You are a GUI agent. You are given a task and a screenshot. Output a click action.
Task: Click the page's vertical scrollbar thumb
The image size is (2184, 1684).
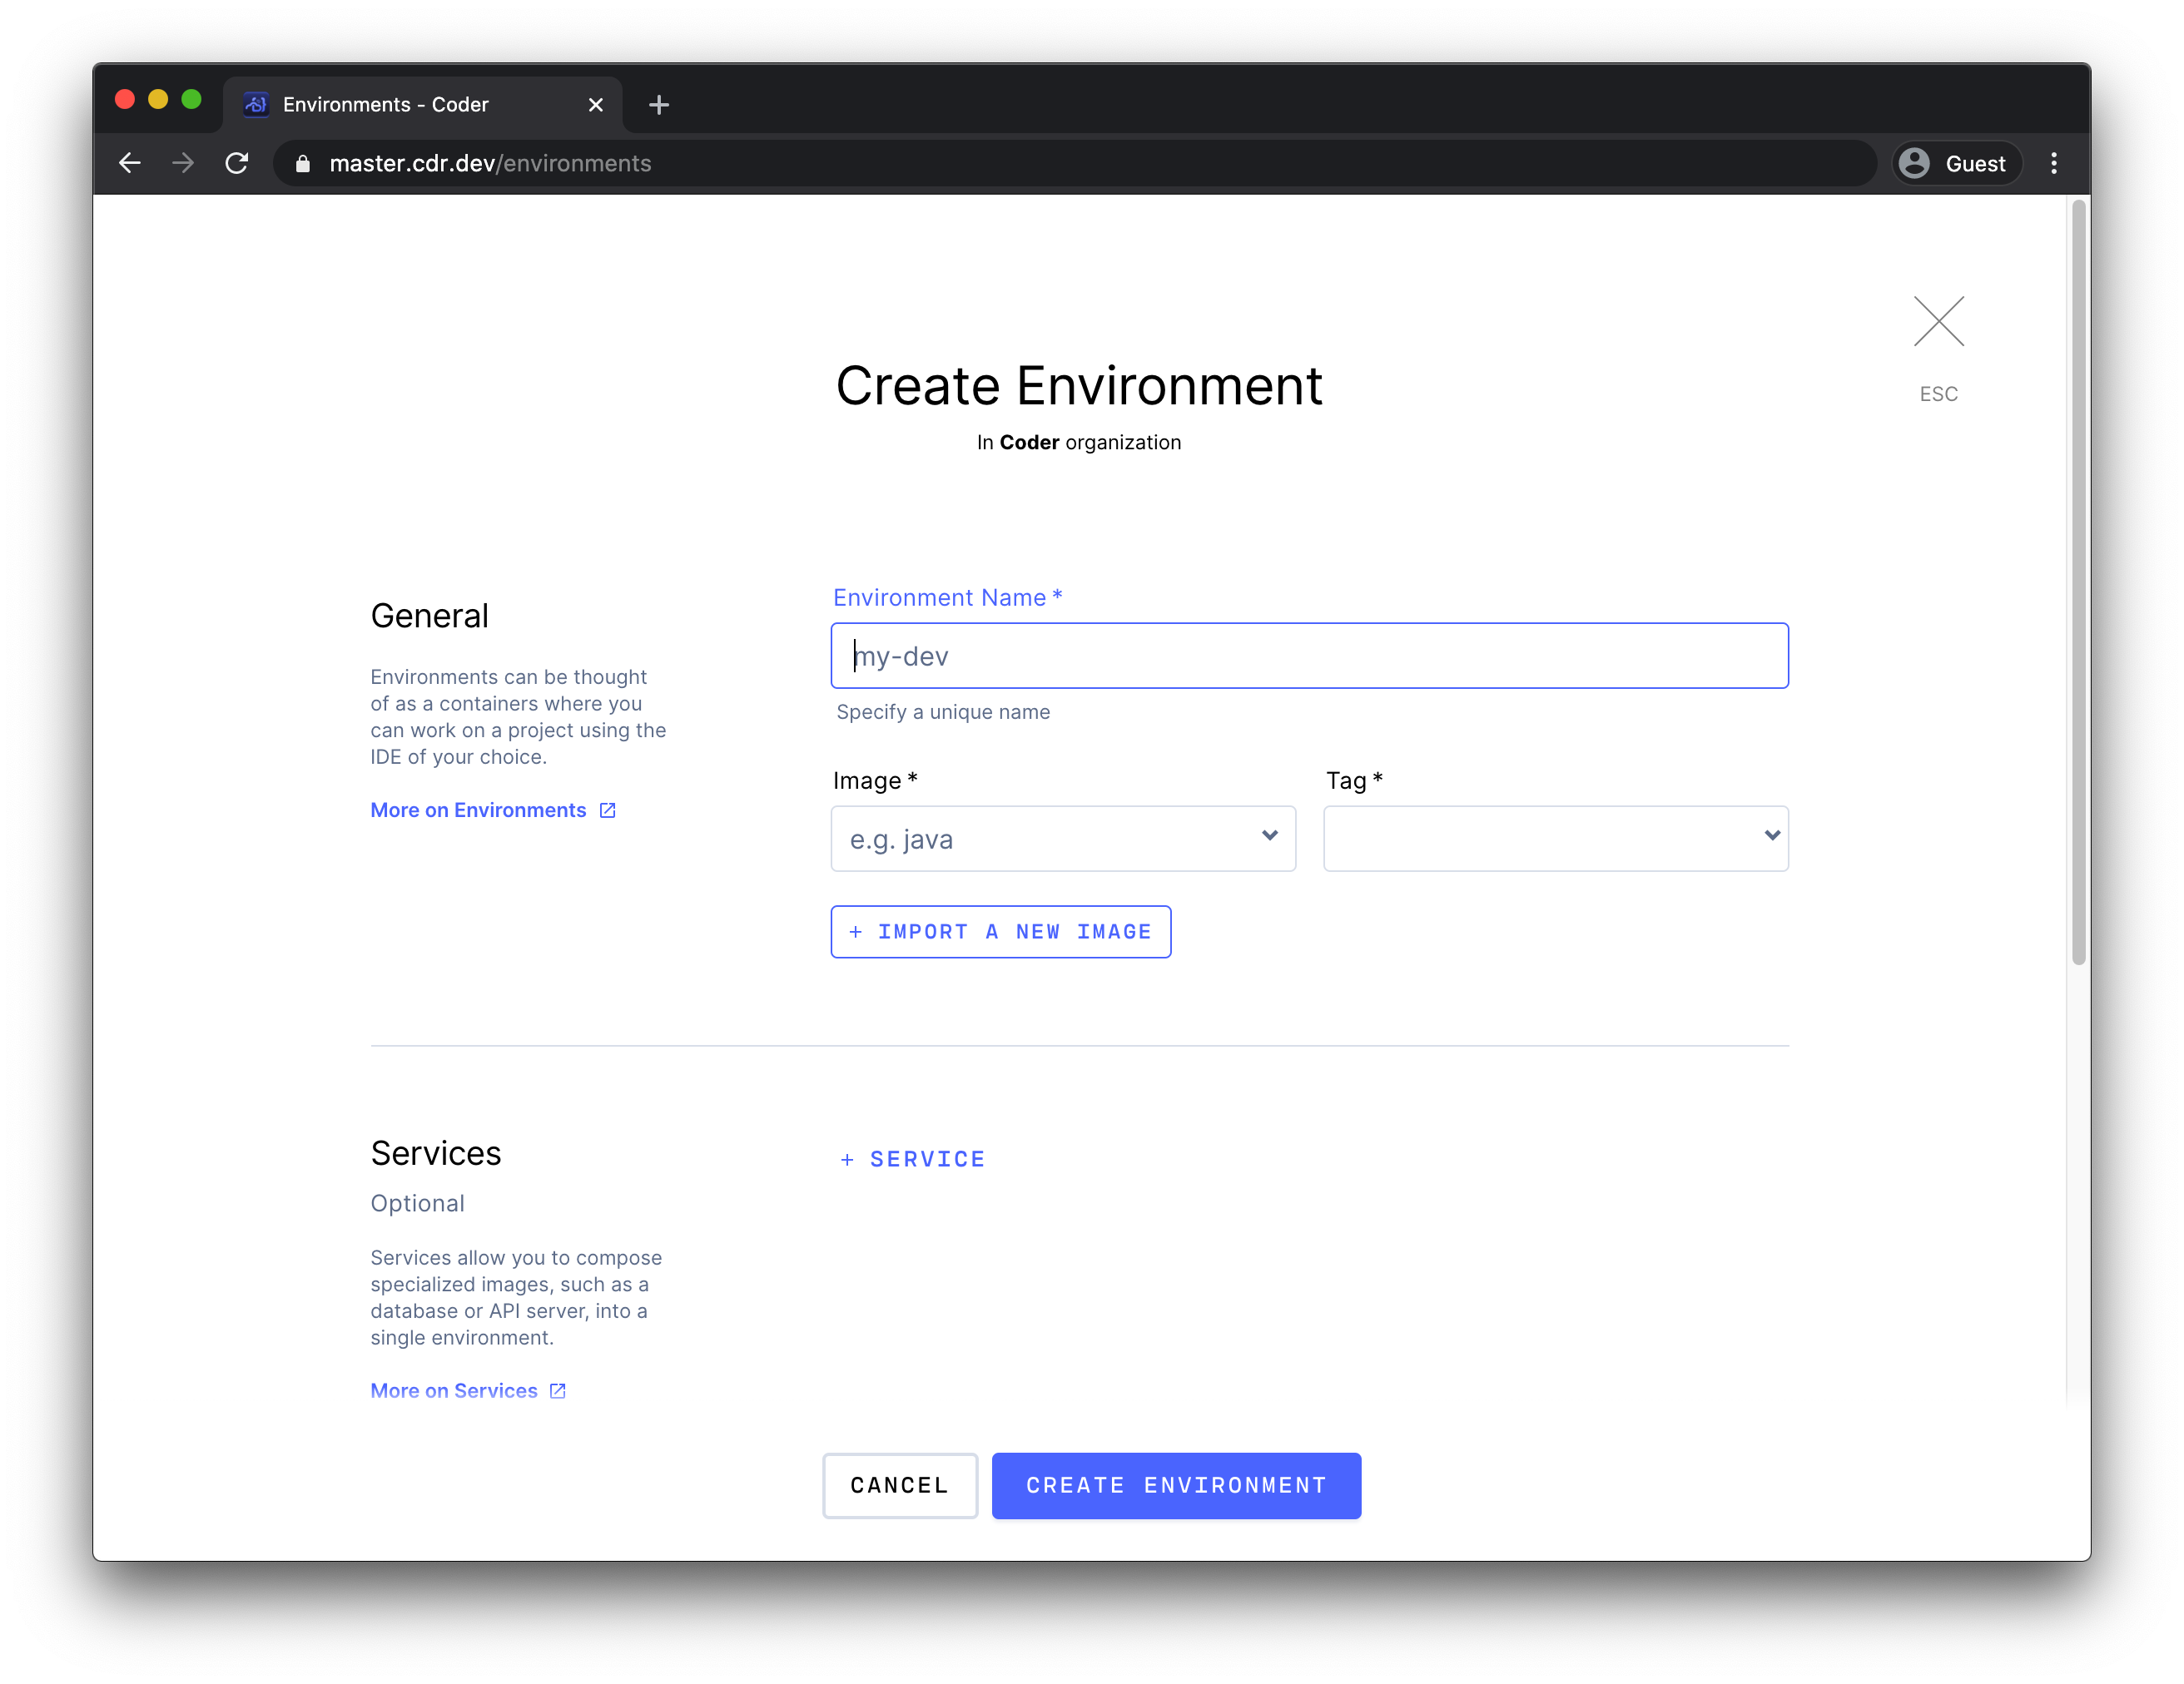[2078, 582]
